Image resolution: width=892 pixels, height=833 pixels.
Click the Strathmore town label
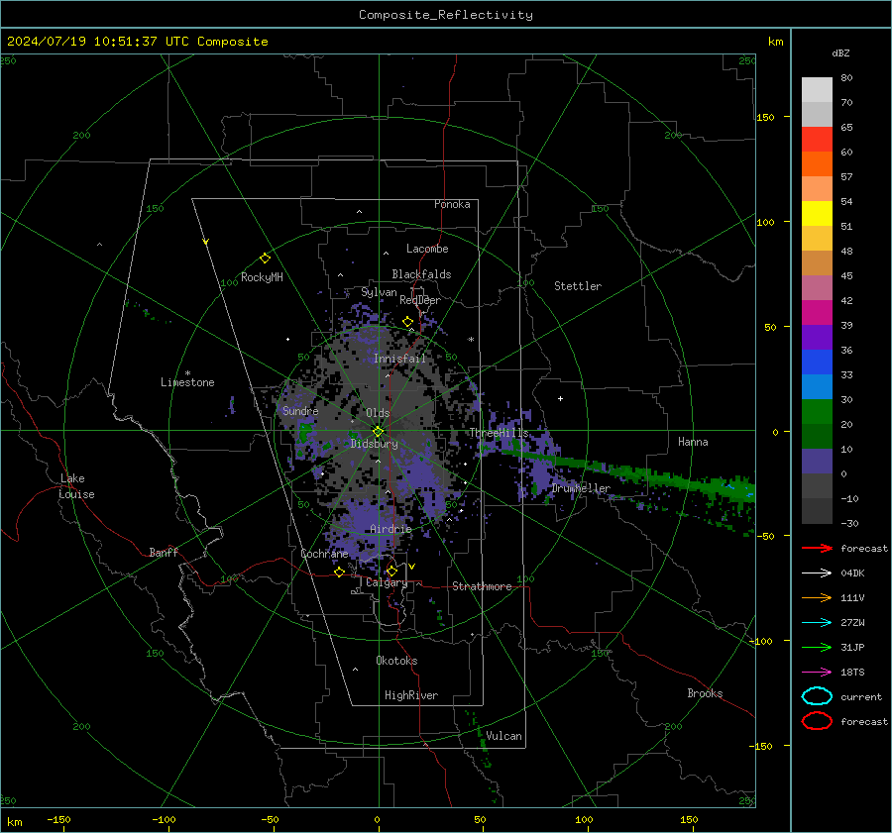pyautogui.click(x=483, y=586)
